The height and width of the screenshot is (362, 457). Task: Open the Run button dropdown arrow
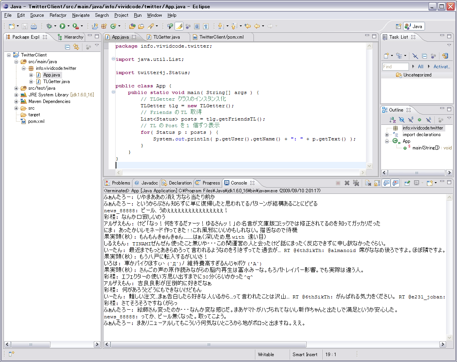[x=68, y=26]
